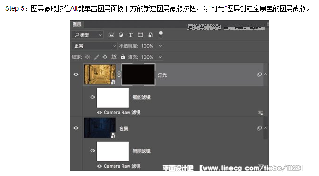Lock artboard nesting icon

pos(114,57)
